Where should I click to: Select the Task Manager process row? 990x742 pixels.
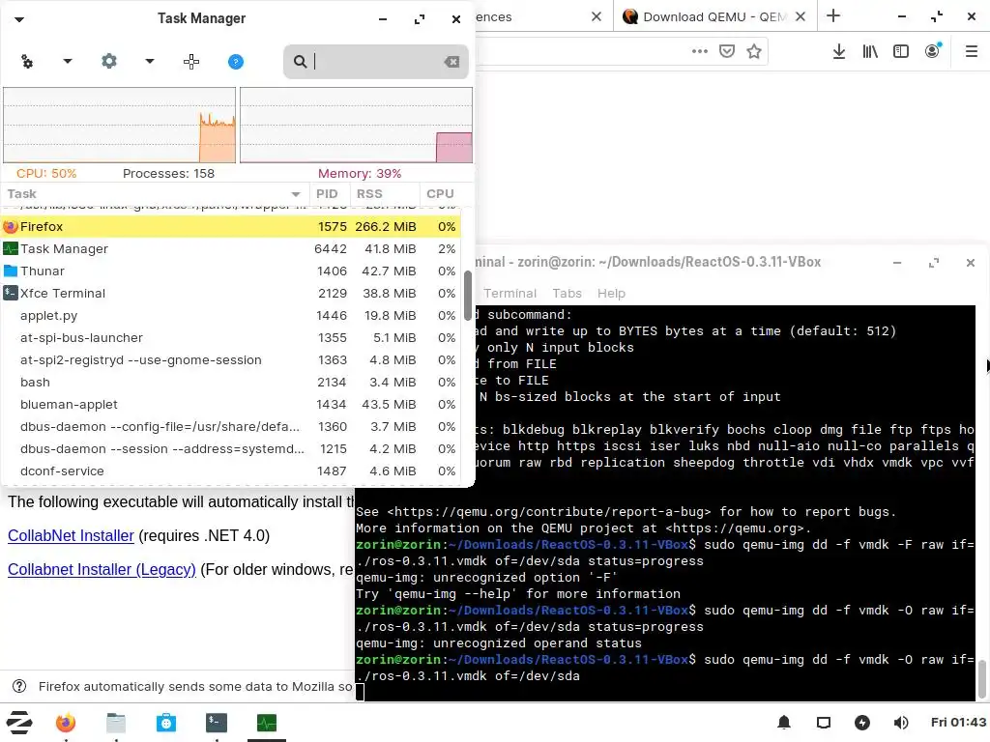(x=230, y=248)
